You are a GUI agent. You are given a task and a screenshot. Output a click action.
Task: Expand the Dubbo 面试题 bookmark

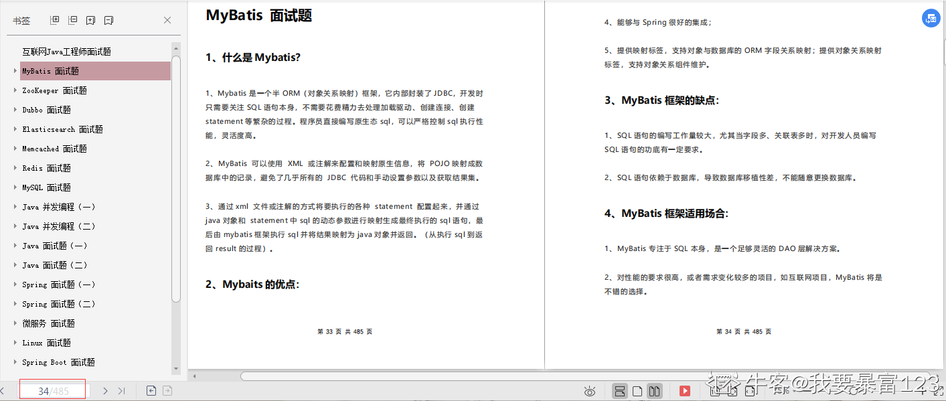pyautogui.click(x=15, y=110)
